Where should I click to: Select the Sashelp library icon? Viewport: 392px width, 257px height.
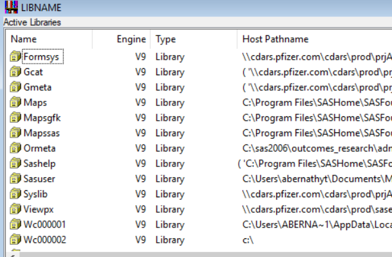(x=15, y=164)
